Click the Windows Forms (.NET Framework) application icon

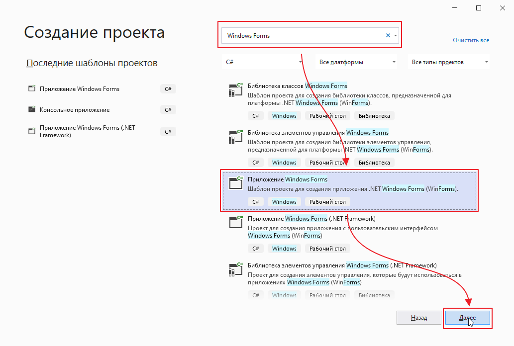point(235,222)
